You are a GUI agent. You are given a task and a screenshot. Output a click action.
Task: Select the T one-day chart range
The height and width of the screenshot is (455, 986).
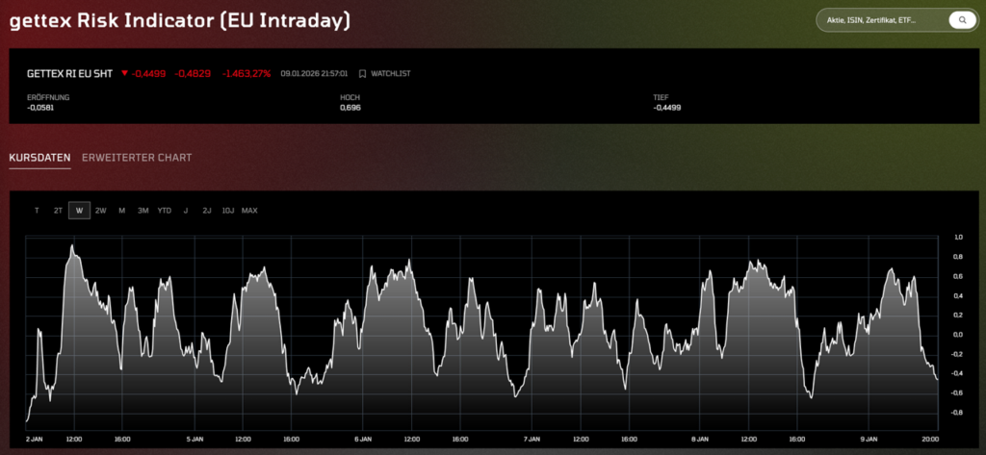pos(37,211)
